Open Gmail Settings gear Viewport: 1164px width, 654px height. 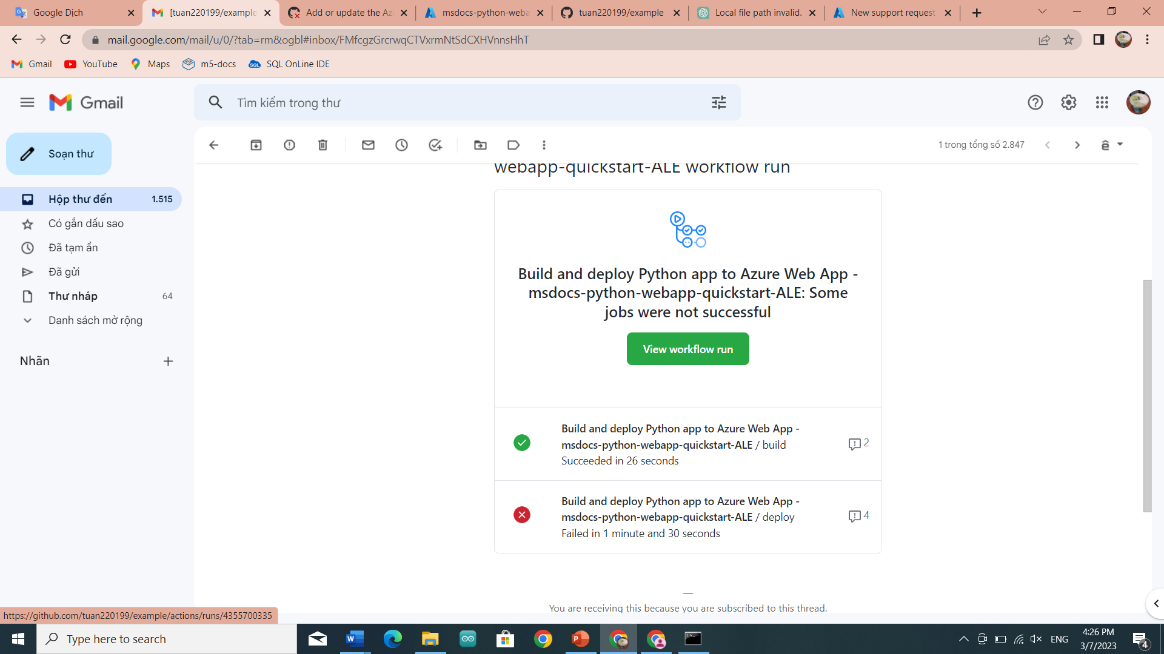pos(1069,102)
